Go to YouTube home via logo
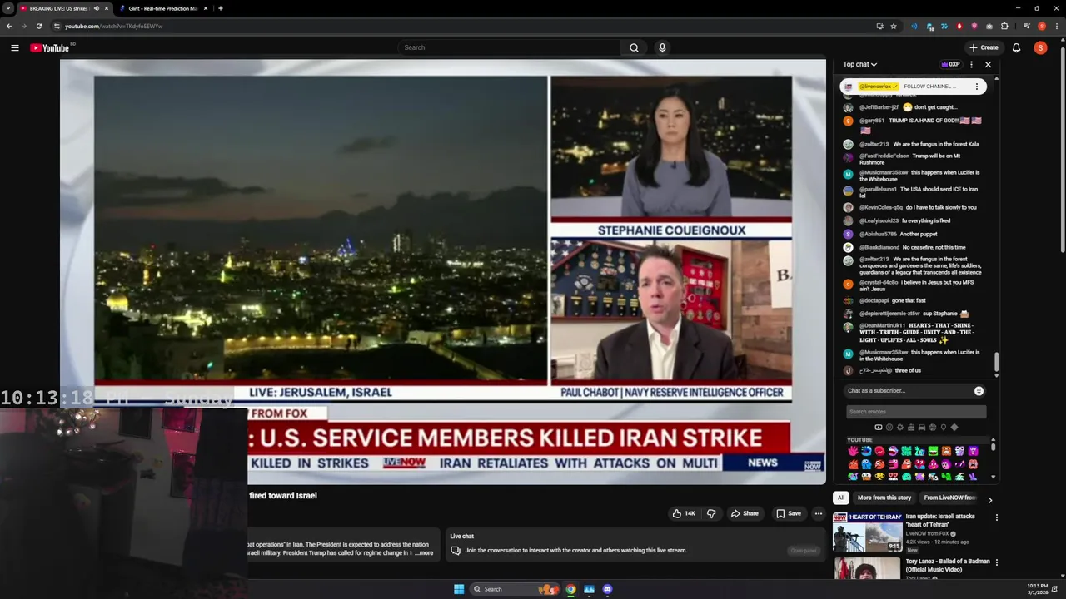Image resolution: width=1066 pixels, height=599 pixels. click(50, 47)
